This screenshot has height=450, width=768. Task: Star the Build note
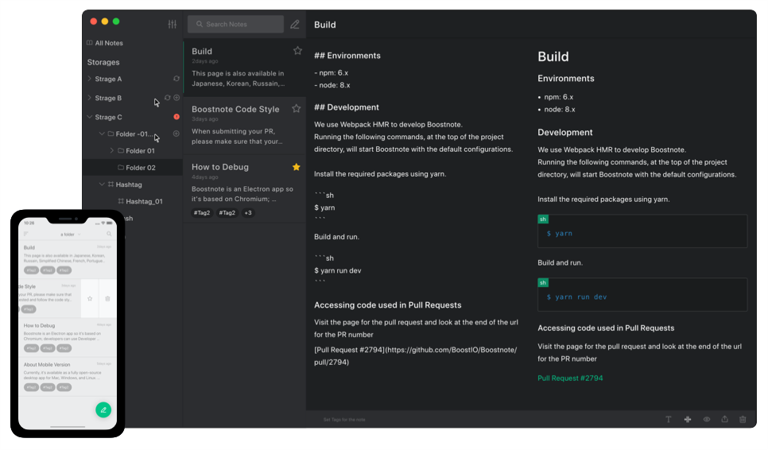click(x=297, y=50)
